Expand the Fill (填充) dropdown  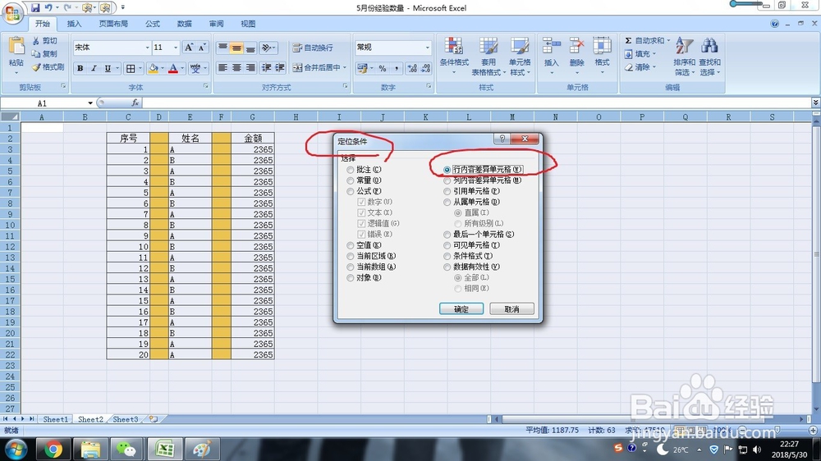point(654,54)
